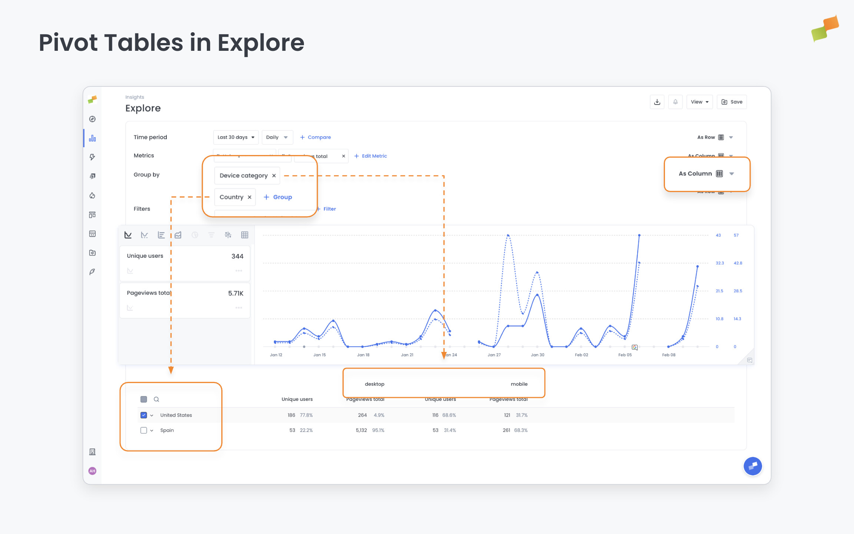The width and height of the screenshot is (854, 534).
Task: Open the Last 30 days time period dropdown
Action: [235, 137]
